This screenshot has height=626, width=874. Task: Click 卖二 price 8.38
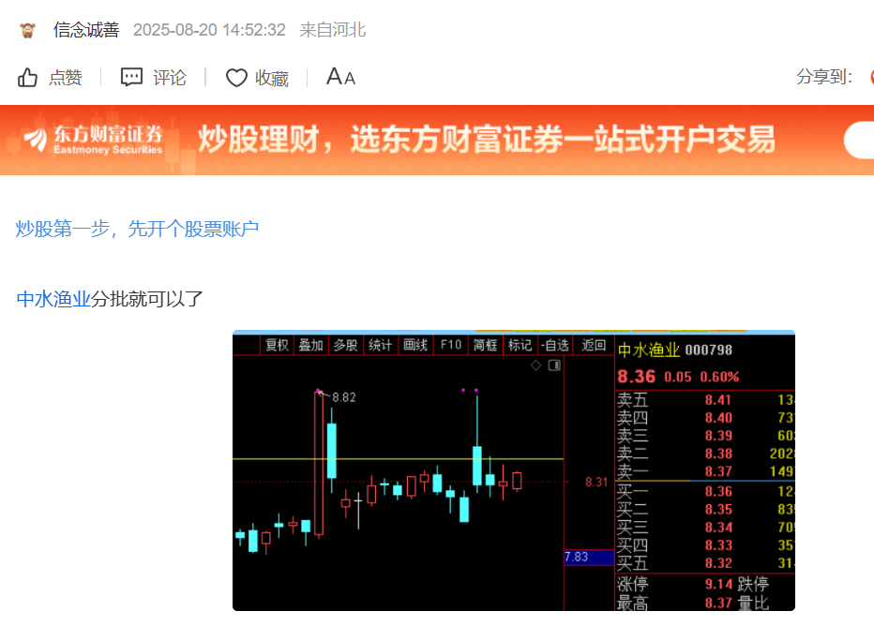718,454
